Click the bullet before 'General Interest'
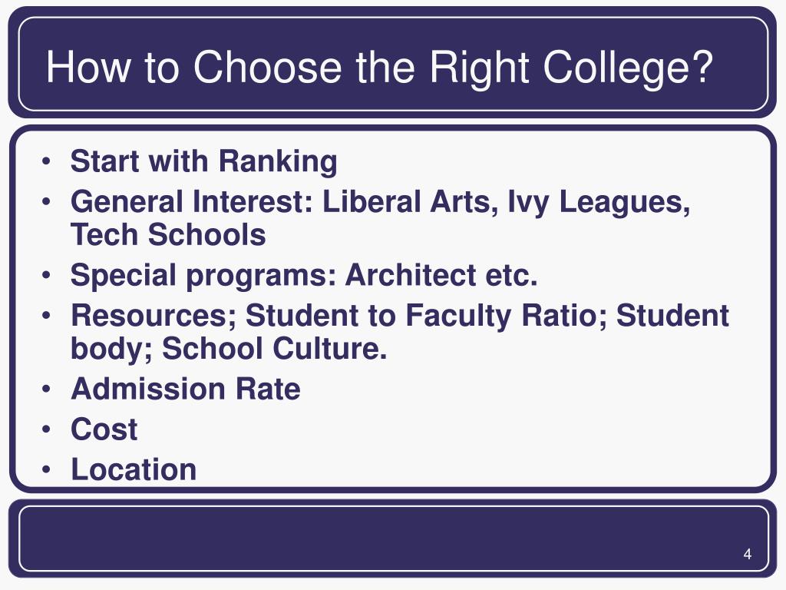This screenshot has width=786, height=590. coord(46,202)
